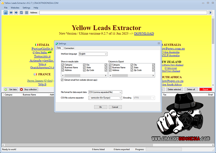This screenshot has width=216, height=153.
Task: Uncheck Extract email from website checkbox
Action: (63, 80)
